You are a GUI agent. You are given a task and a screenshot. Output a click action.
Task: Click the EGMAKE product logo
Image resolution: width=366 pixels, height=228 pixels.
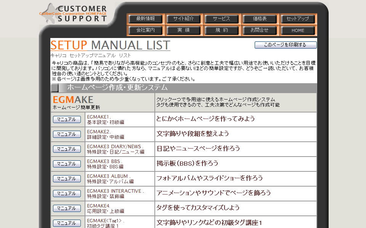pos(73,100)
